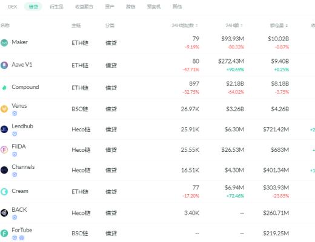Click ForTube's locked value $219.25M
The height and width of the screenshot is (242, 315).
(276, 234)
